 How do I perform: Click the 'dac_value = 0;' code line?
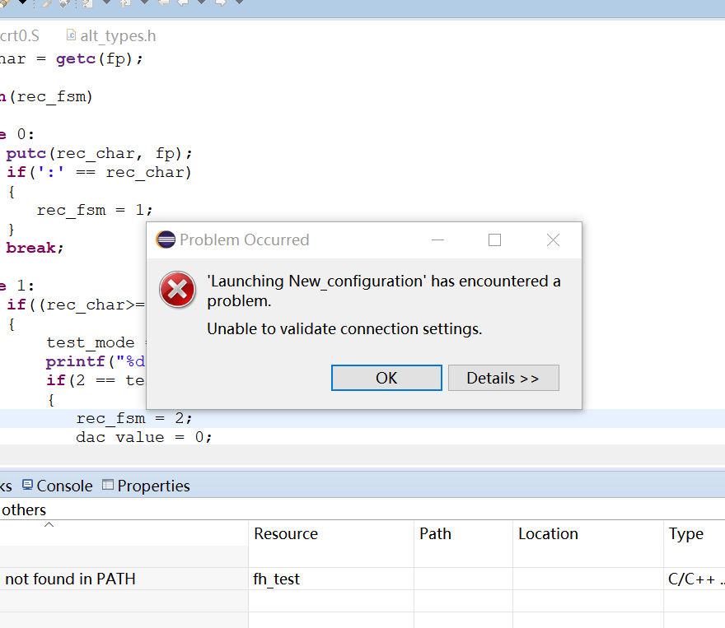(144, 437)
